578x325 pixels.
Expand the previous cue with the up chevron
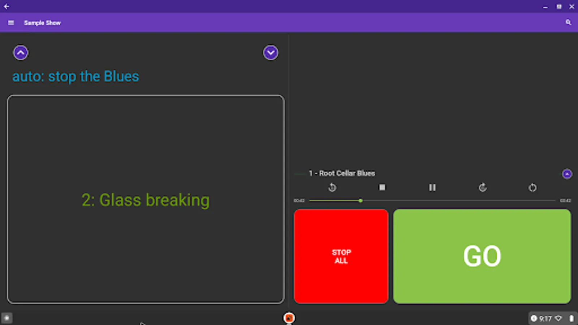pyautogui.click(x=21, y=52)
